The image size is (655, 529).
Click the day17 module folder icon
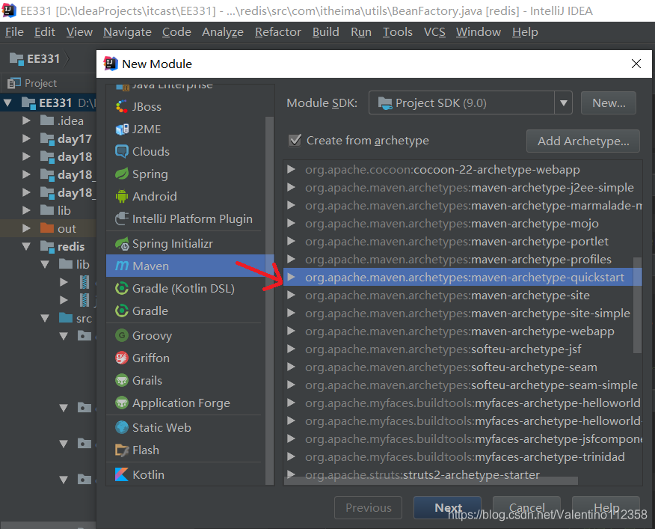coord(47,139)
